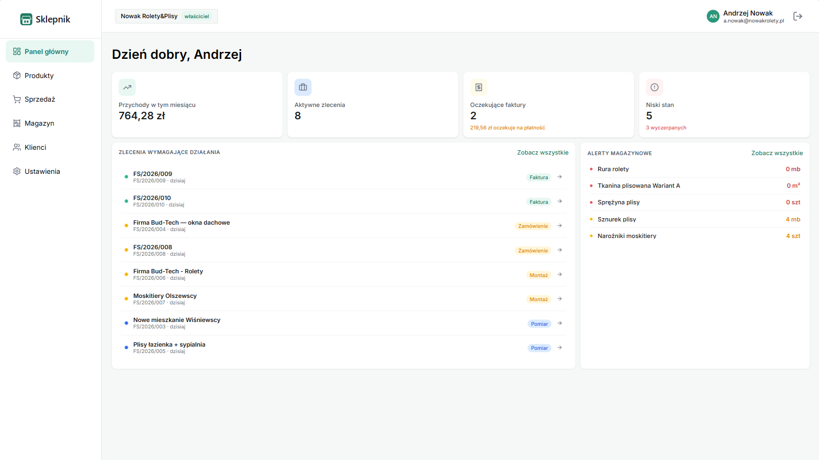The width and height of the screenshot is (819, 460).
Task: Open the Nowak Rolety&Plisy store switcher
Action: (166, 16)
